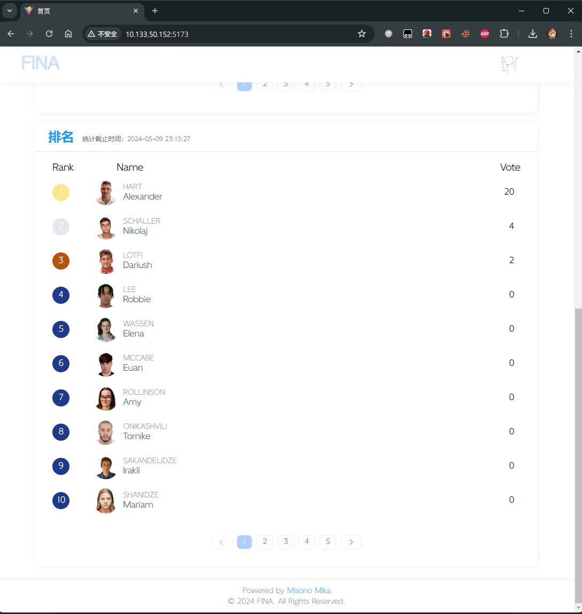Select the 首页 browser tab
Screen dimensions: 582x614
[x=81, y=11]
